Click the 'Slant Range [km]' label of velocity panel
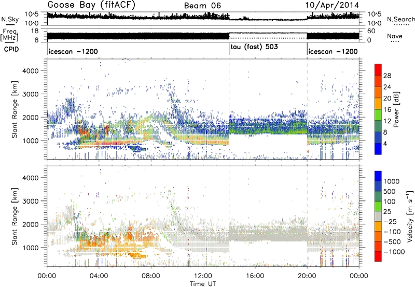The height and width of the screenshot is (287, 415). coord(15,216)
